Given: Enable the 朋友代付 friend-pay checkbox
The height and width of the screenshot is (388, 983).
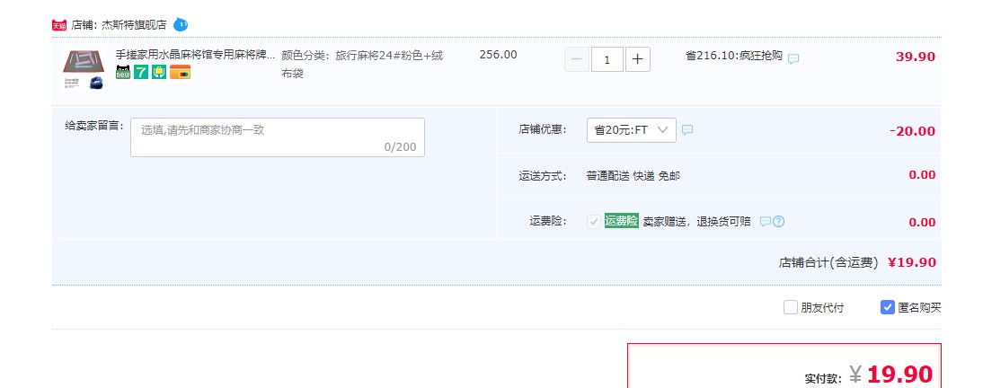Looking at the screenshot, I should (790, 307).
